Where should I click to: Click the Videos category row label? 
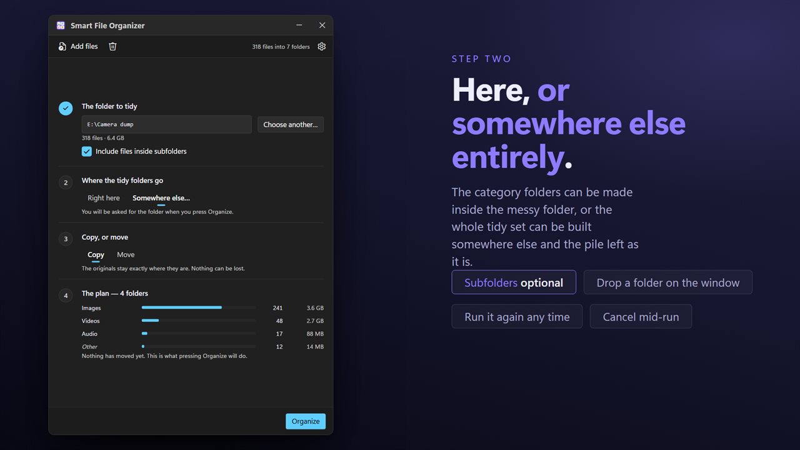[91, 321]
